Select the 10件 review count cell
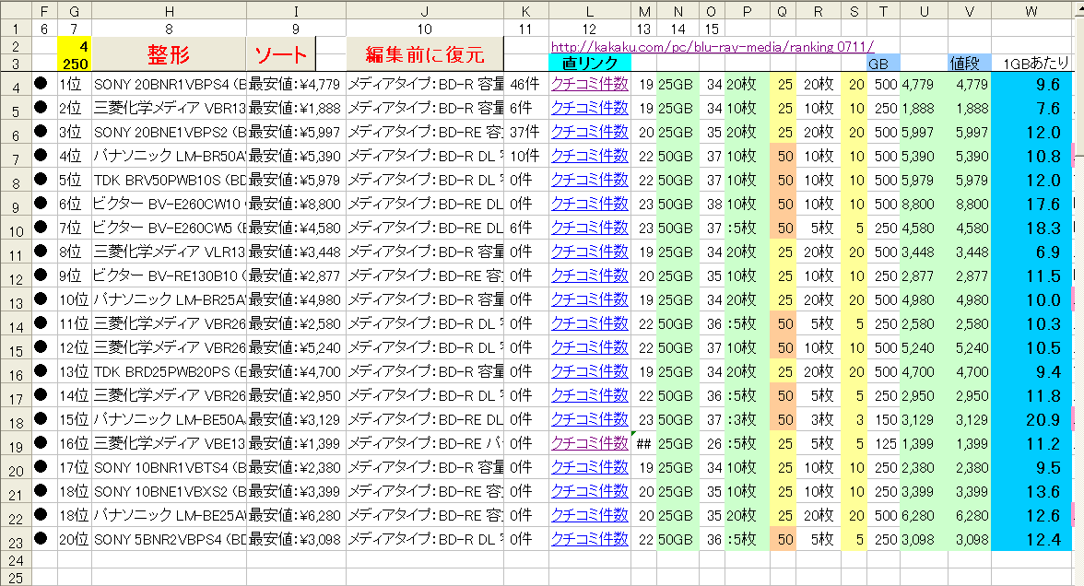Viewport: 1084px width, 586px height. [x=526, y=157]
